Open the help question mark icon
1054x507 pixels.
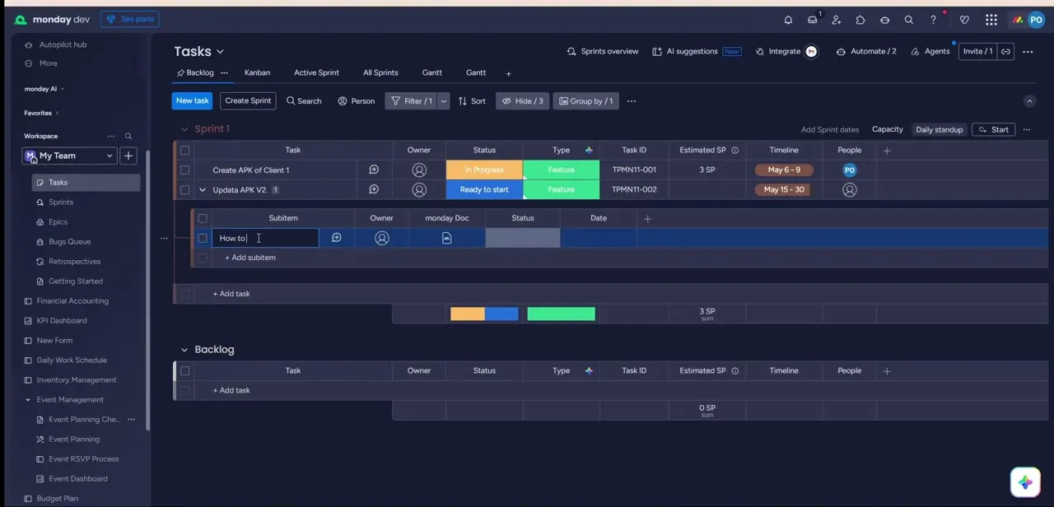933,20
